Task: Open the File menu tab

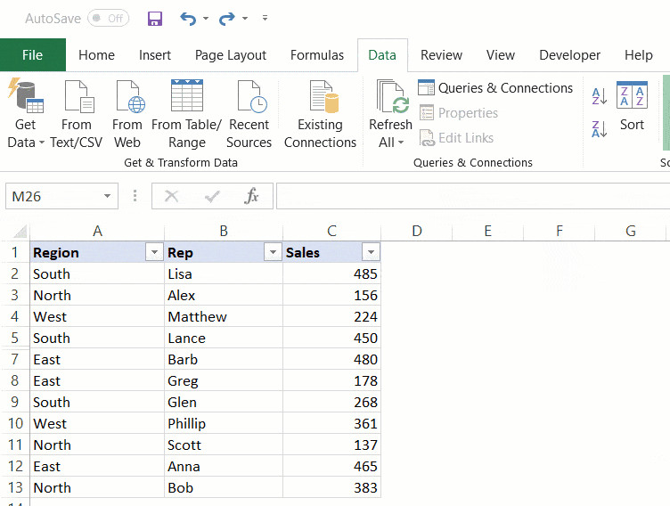Action: point(32,55)
